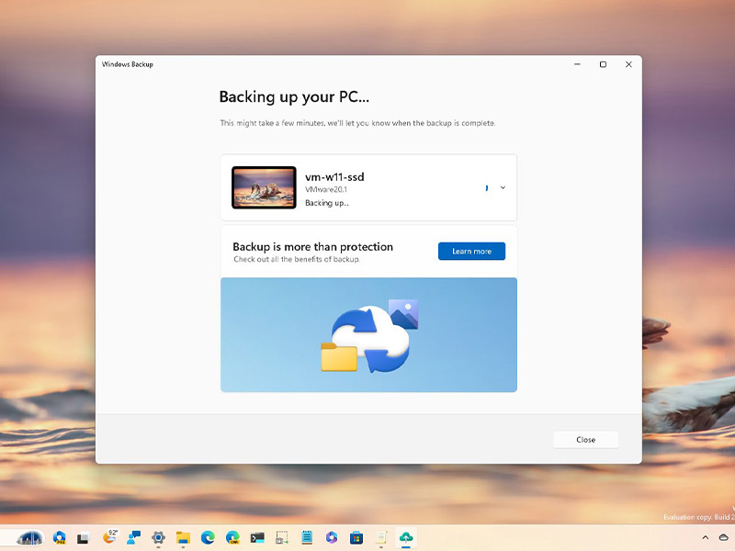Click the cloud sync backup illustration
The image size is (735, 551).
pyautogui.click(x=369, y=335)
